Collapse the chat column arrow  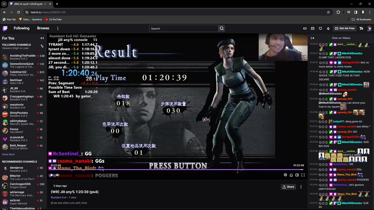(312, 38)
